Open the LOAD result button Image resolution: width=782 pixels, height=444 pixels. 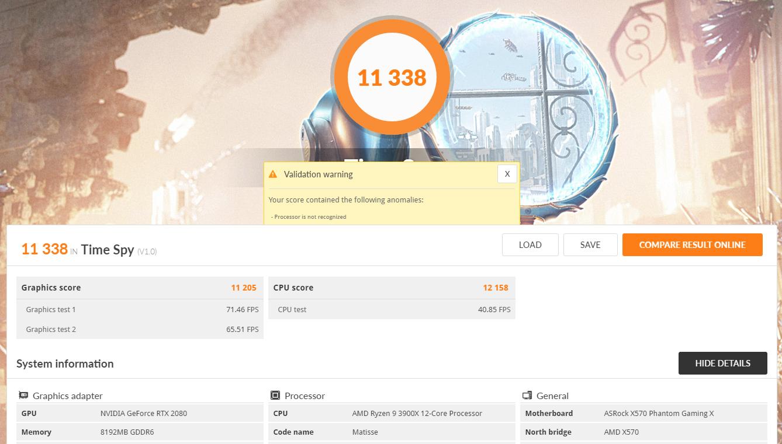coord(530,245)
